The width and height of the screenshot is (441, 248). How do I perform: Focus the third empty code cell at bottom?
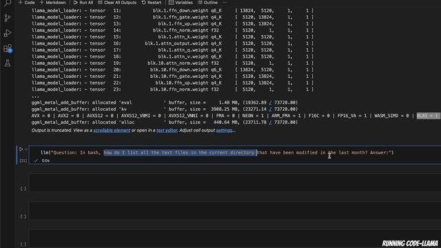click(235, 238)
